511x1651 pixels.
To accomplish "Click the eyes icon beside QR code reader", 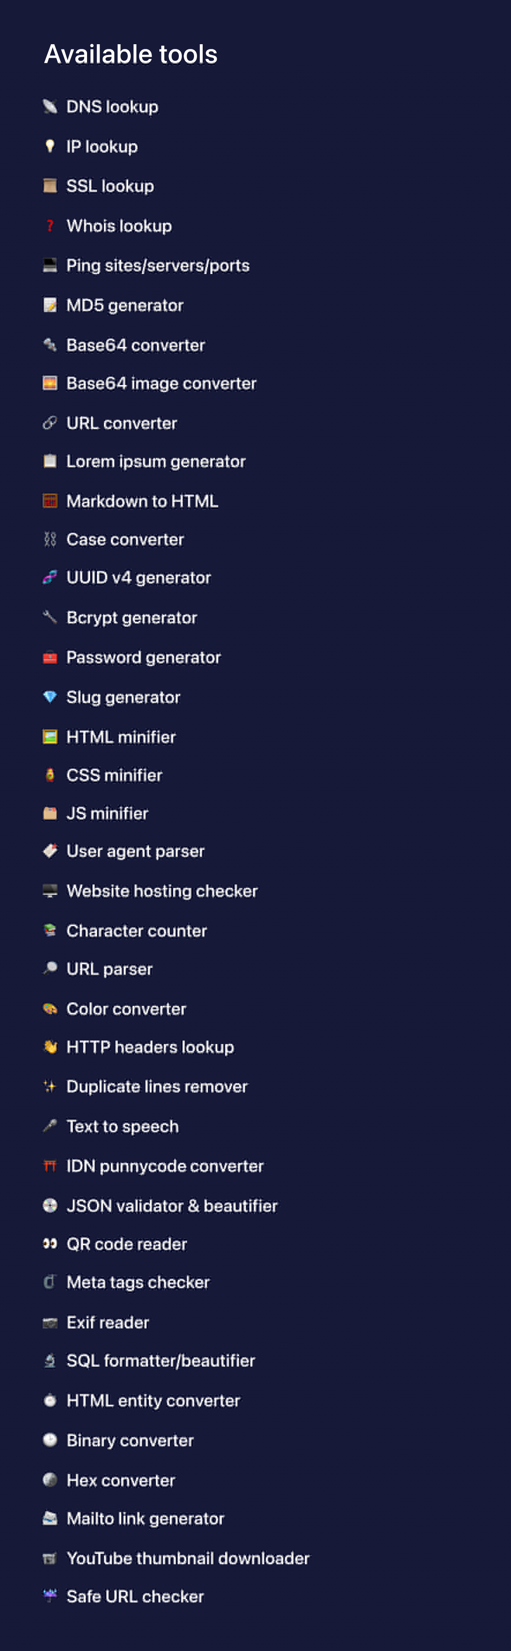I will tap(50, 1243).
